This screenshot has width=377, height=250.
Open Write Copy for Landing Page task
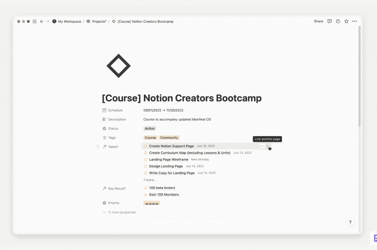pos(172,173)
